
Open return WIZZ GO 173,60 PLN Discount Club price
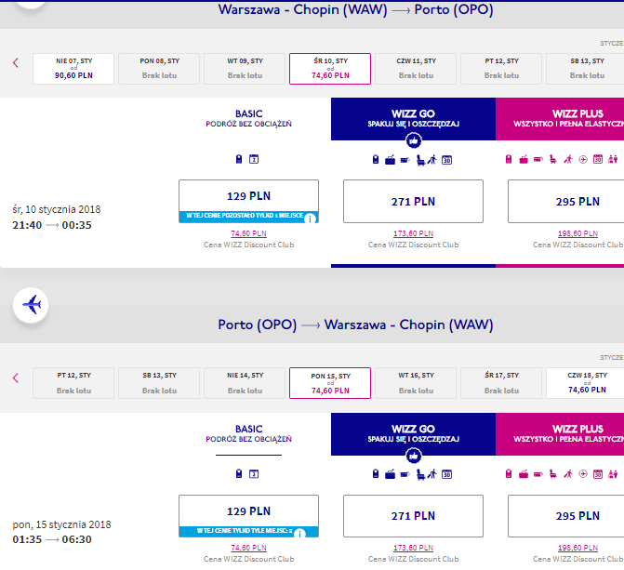pyautogui.click(x=414, y=548)
